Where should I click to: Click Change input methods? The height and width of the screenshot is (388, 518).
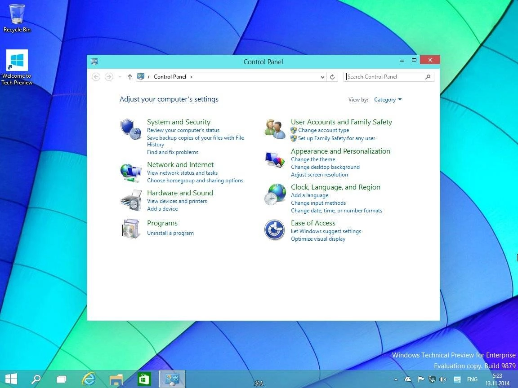pos(318,203)
